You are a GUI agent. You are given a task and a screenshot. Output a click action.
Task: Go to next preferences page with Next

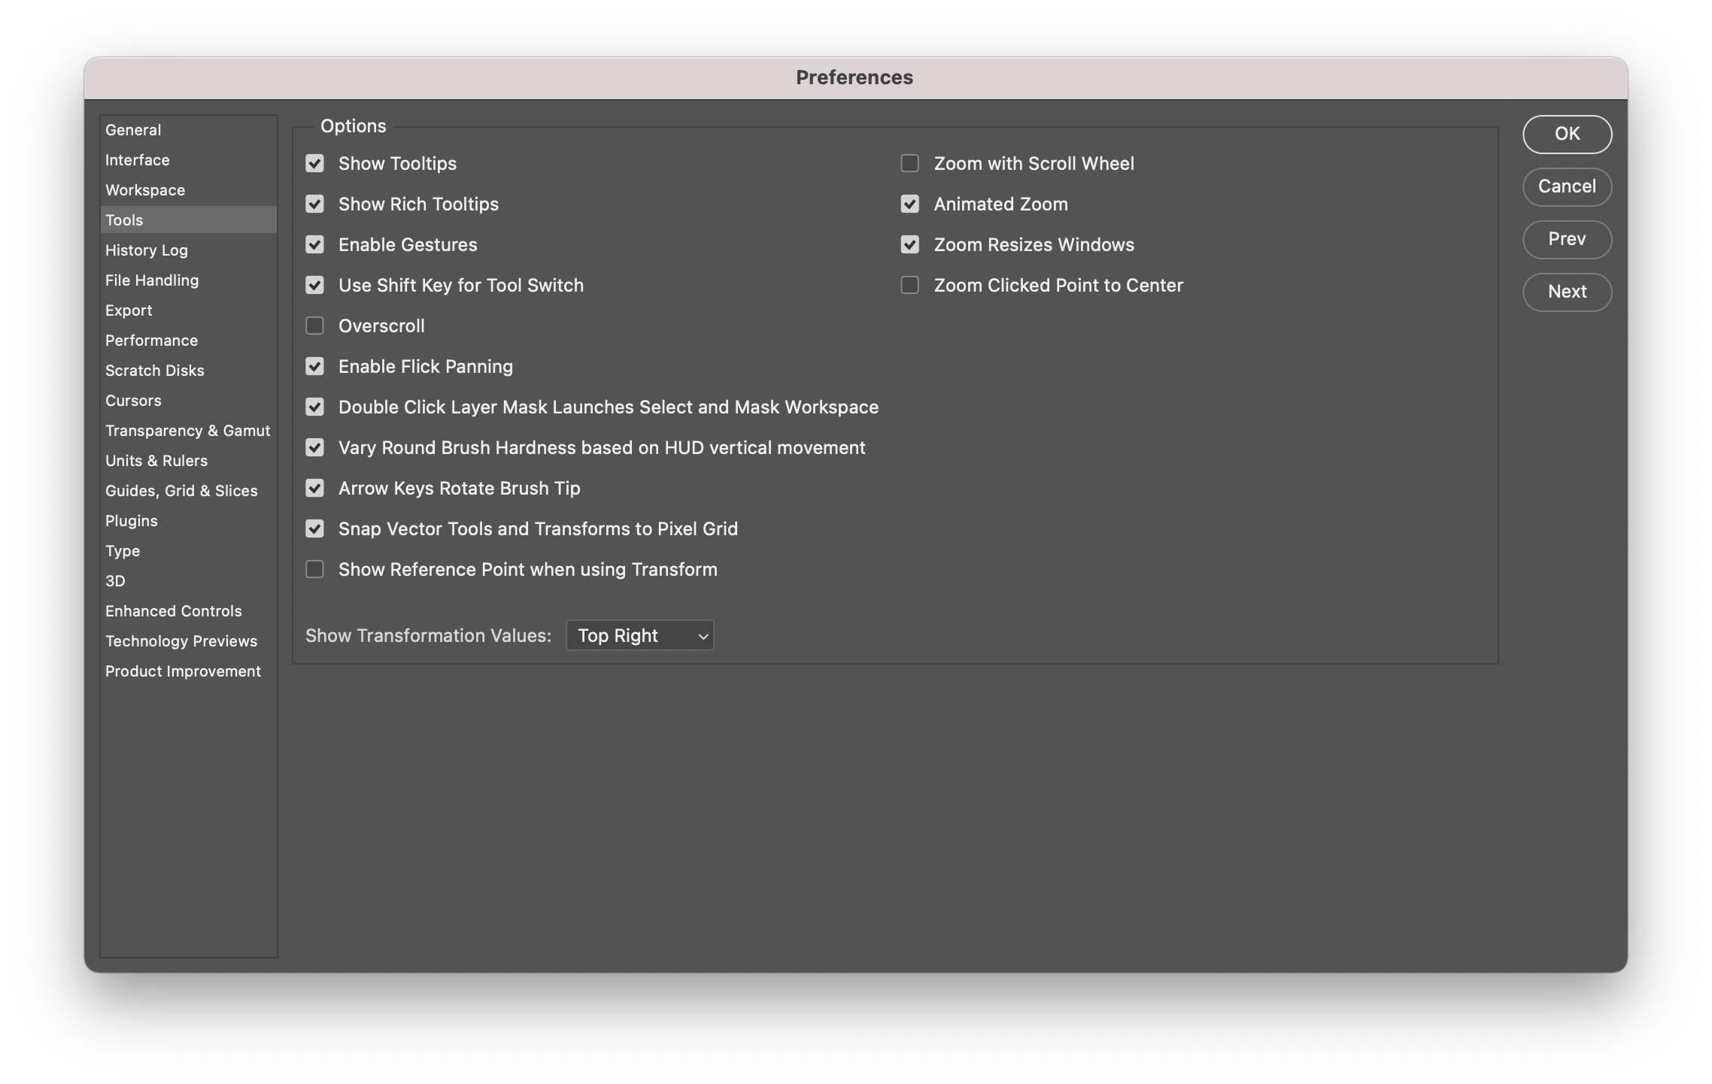[x=1567, y=292]
